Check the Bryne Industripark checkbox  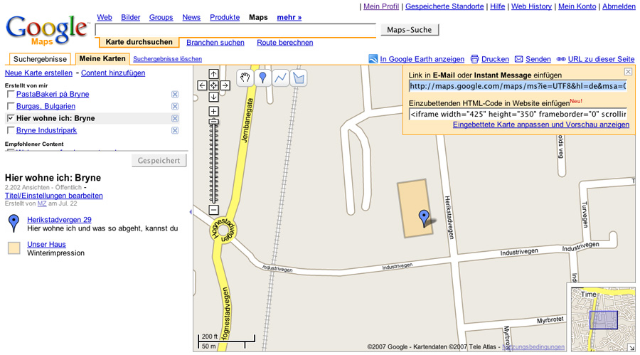[11, 130]
